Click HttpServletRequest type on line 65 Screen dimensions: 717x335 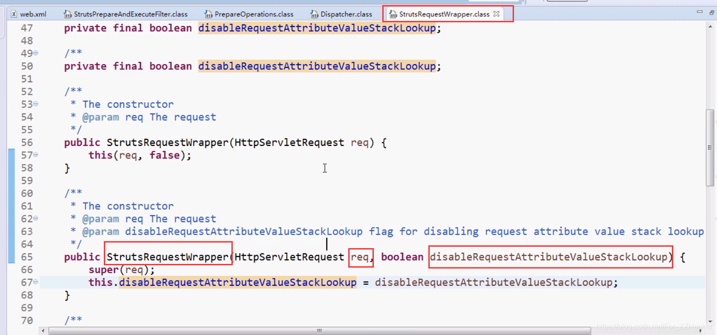tap(289, 257)
